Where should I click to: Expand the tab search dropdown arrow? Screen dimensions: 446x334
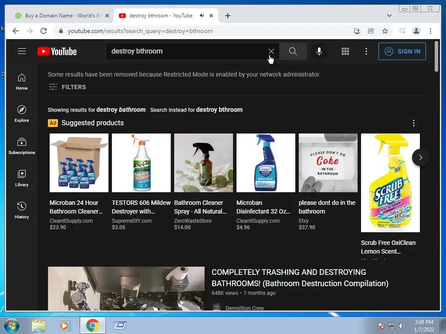(389, 16)
